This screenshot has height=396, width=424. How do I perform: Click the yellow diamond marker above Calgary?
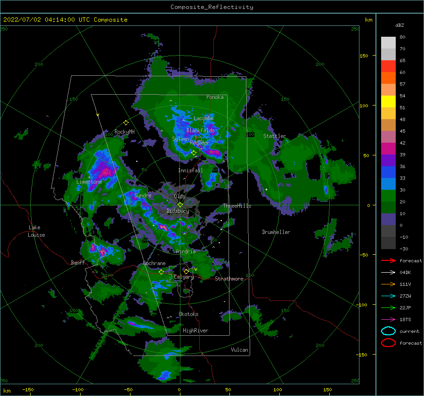tap(186, 271)
